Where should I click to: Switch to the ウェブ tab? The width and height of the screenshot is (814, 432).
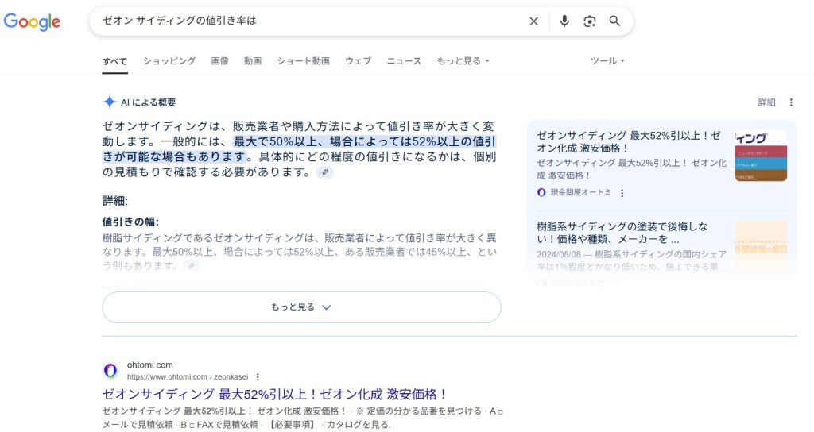359,60
